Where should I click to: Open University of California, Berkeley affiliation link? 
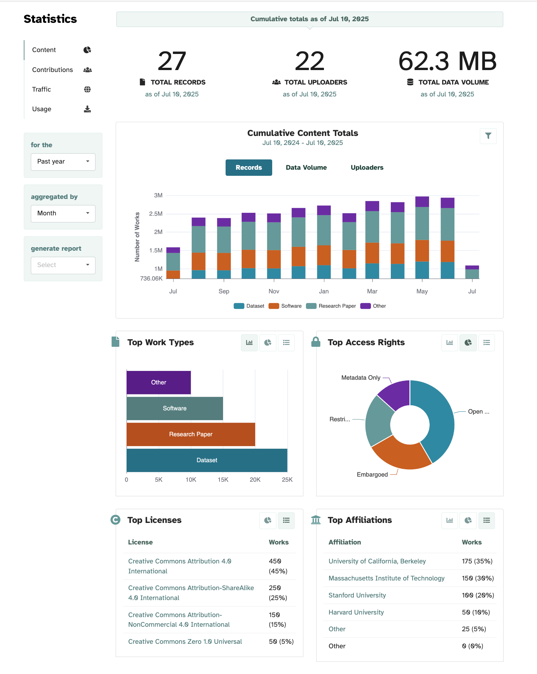point(377,561)
